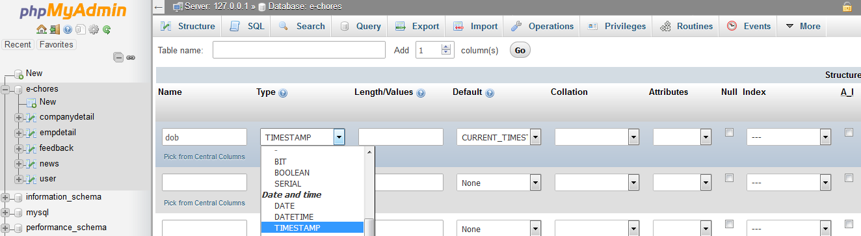This screenshot has width=861, height=236.
Task: Click the user table icon
Action: pyautogui.click(x=31, y=179)
